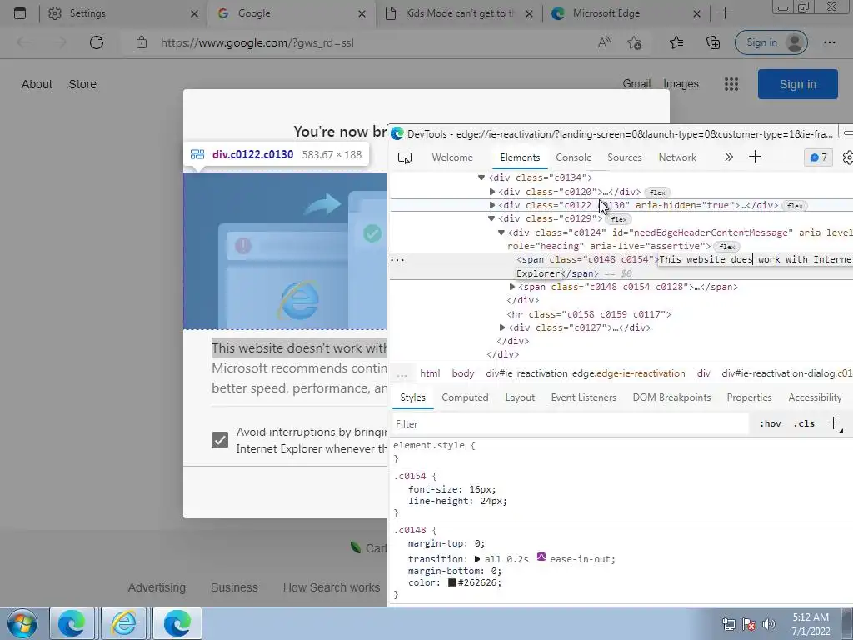Collapse the needEdgeHeaderContentMessage div node

[x=501, y=232]
